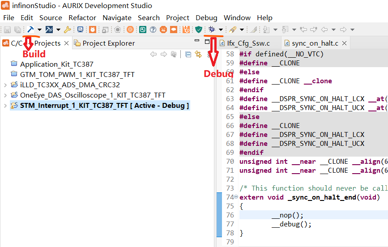The width and height of the screenshot is (388, 247).
Task: Click the orange alarm clock toolbar icon
Action: (93, 30)
